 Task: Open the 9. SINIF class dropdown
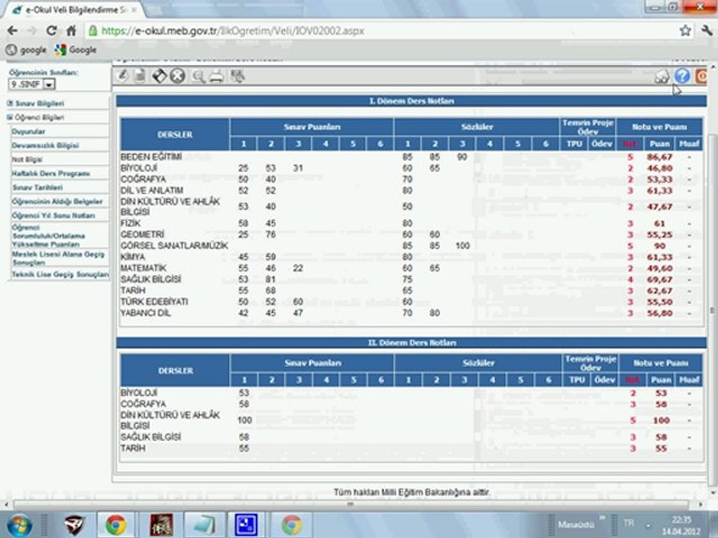[x=49, y=85]
